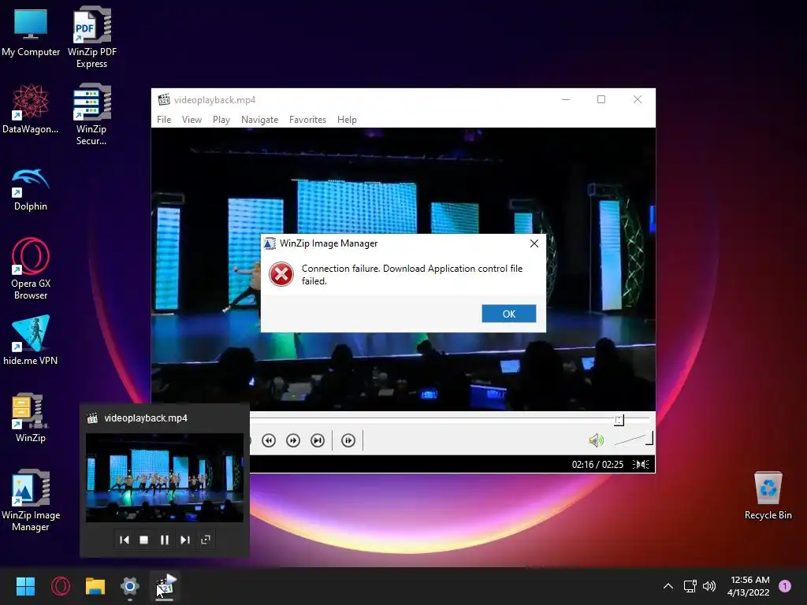Select the WinZip Image Manager desktop icon

[31, 500]
